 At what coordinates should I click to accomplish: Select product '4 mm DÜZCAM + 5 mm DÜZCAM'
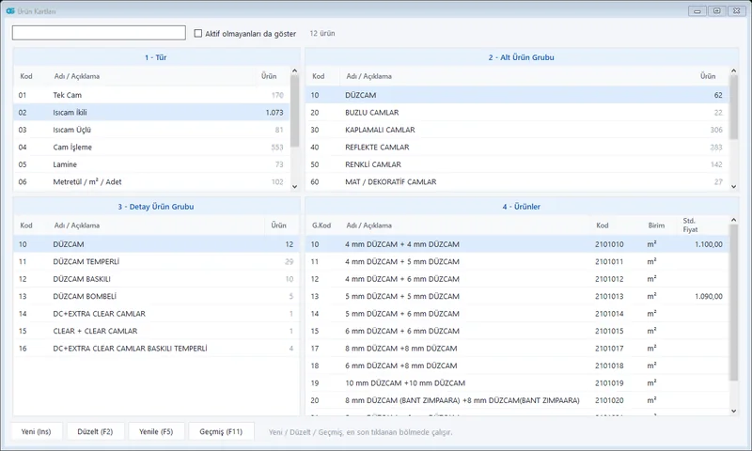point(517,261)
